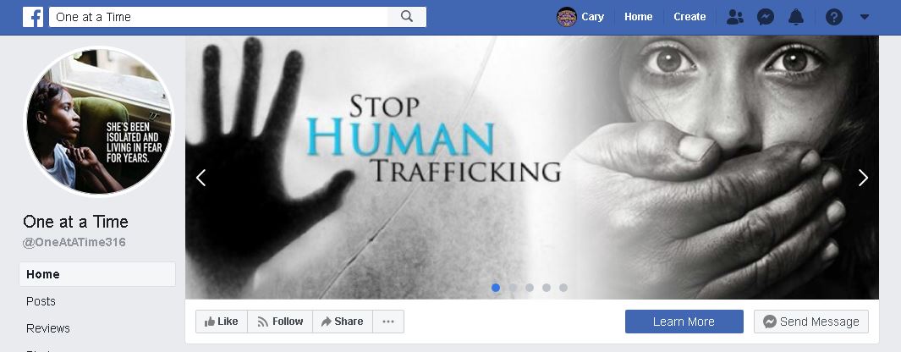Click the search magnifier icon
901x352 pixels.
[407, 17]
